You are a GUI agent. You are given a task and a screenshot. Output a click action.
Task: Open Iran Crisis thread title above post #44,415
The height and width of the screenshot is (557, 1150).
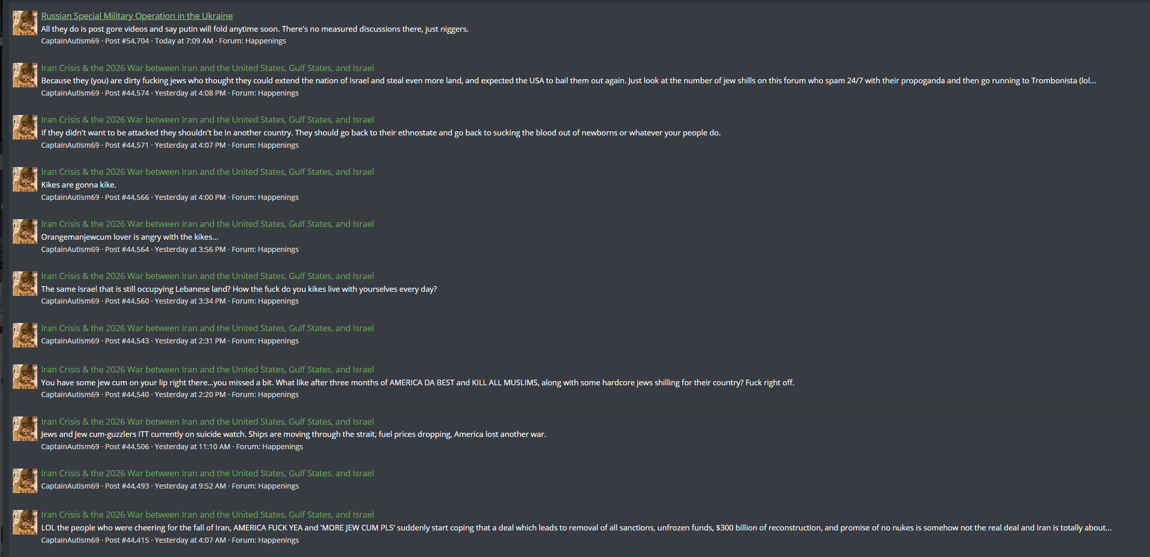coord(207,515)
